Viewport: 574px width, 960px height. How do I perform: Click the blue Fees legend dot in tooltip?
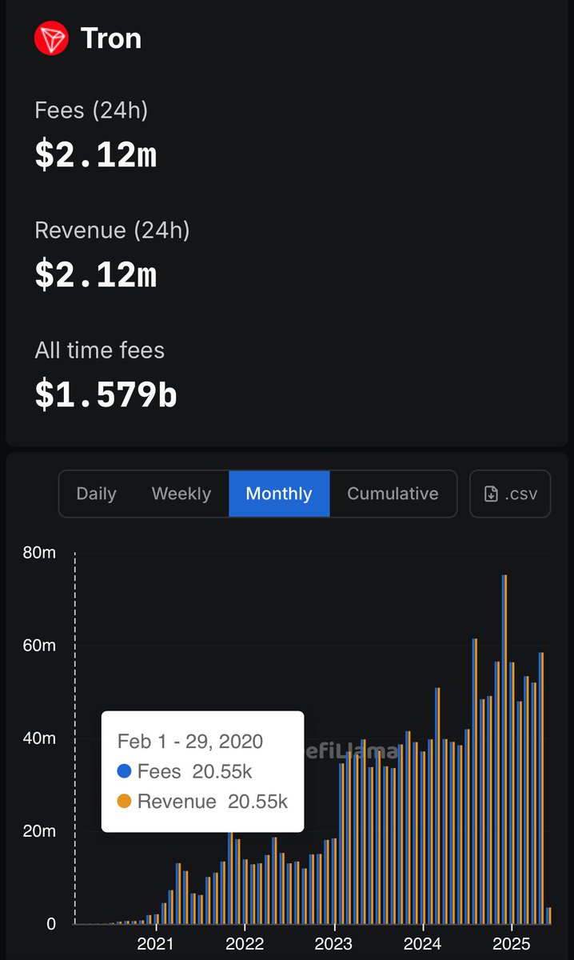pyautogui.click(x=124, y=772)
